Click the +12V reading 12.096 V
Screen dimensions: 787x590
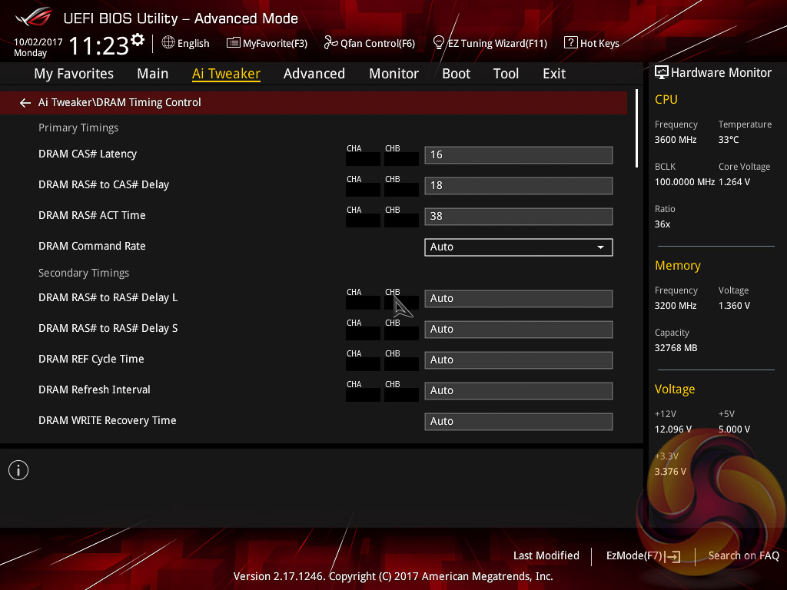[672, 429]
